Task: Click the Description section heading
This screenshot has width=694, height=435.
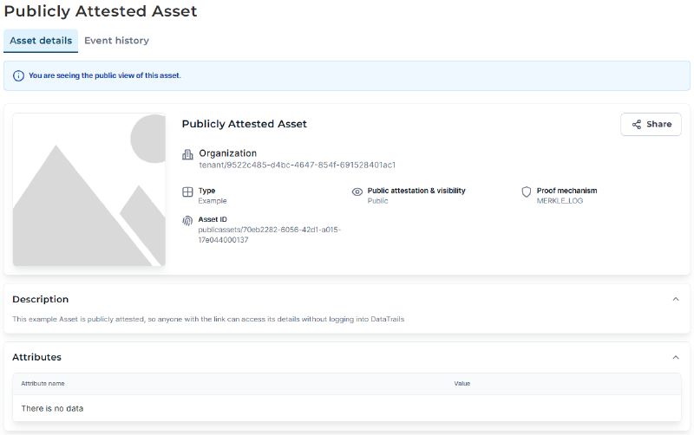Action: [x=41, y=299]
